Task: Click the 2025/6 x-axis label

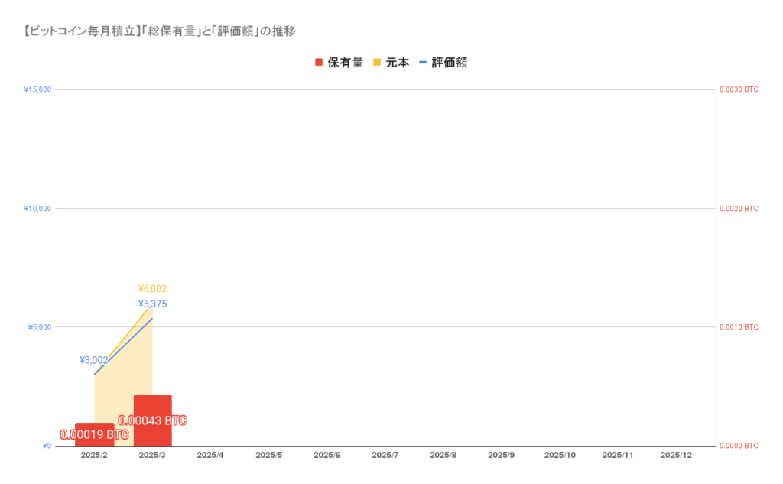Action: coord(327,455)
